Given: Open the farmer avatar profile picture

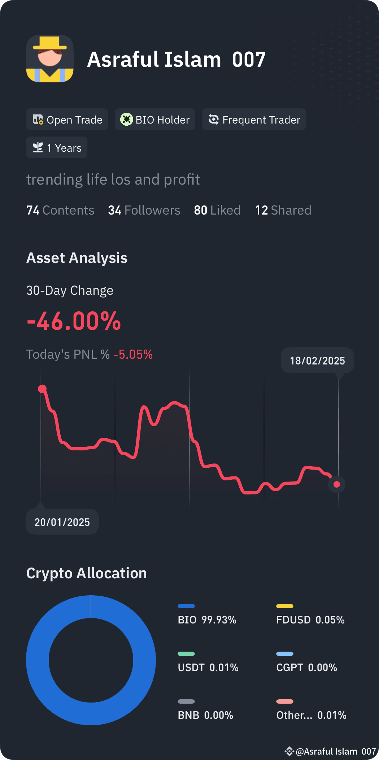Looking at the screenshot, I should [50, 59].
